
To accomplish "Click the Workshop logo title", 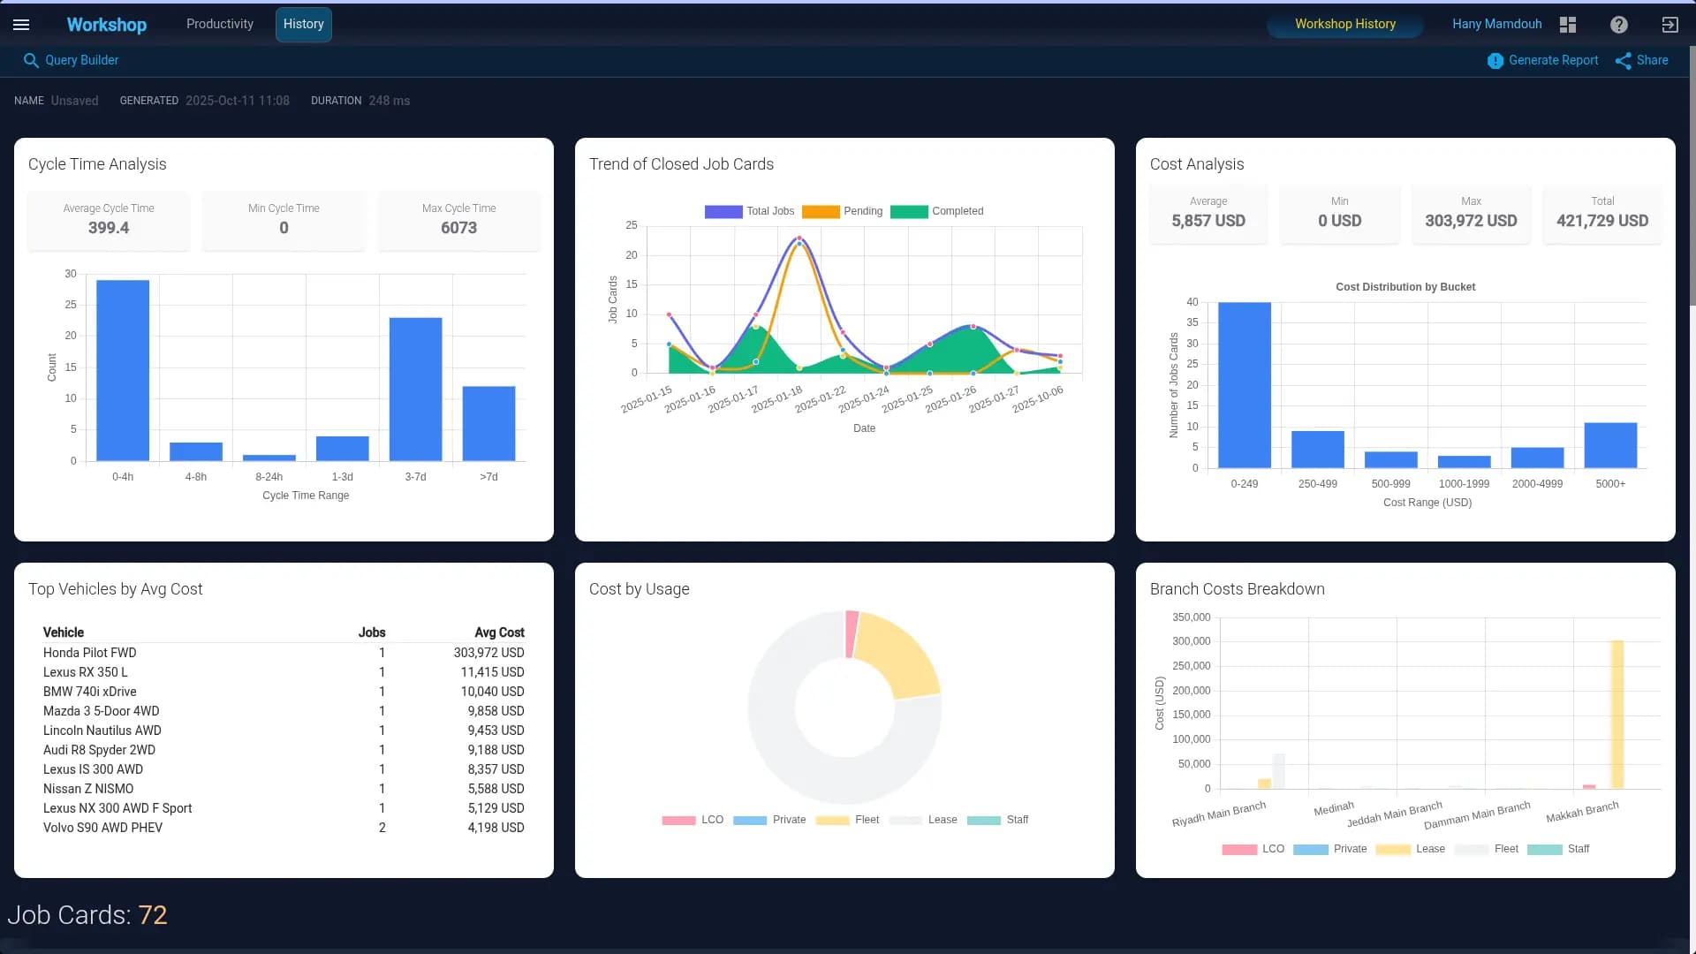I will coord(107,25).
